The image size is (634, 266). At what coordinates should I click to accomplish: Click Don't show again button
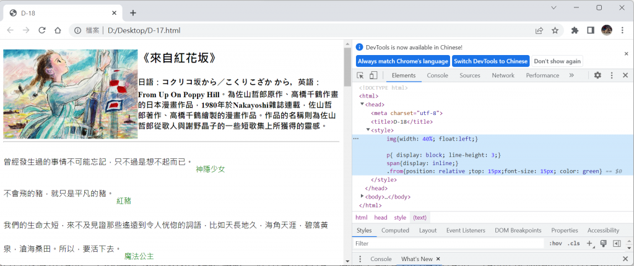click(557, 61)
